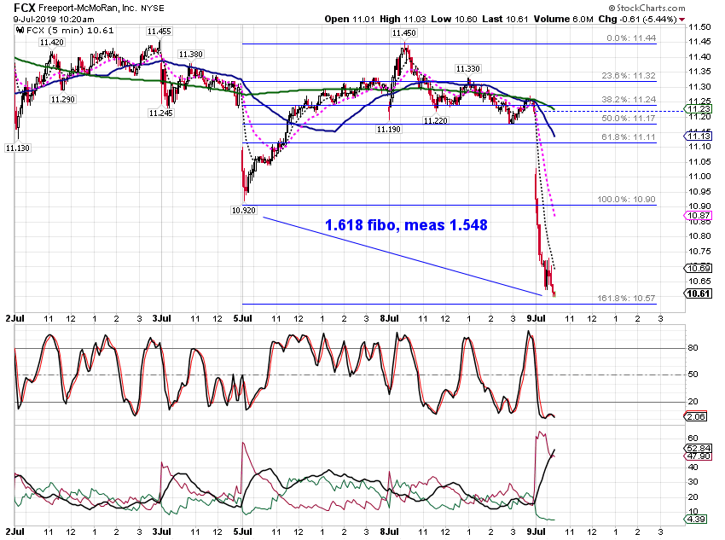Image resolution: width=725 pixels, height=540 pixels.
Task: Click the 9-Jul-2019 10:20am timestamp
Action: click(x=54, y=20)
